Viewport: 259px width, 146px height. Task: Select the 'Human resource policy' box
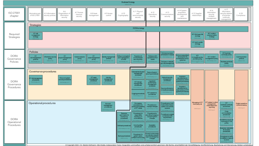(x=80, y=58)
